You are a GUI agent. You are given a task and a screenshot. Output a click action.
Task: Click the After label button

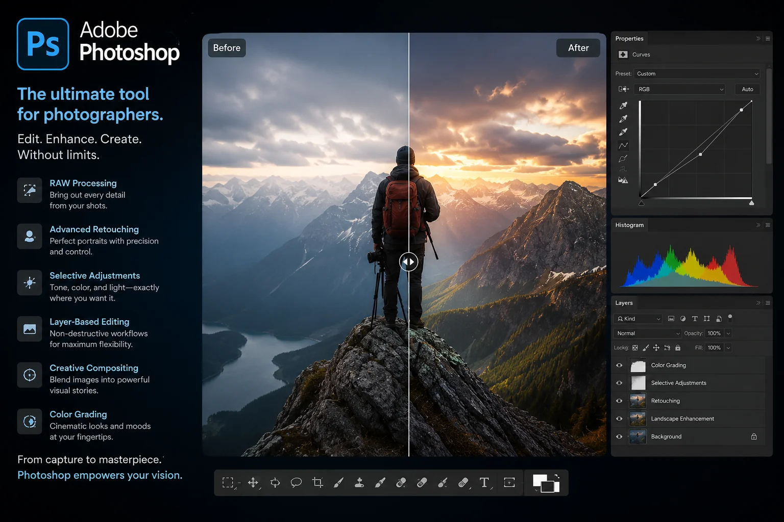point(578,48)
